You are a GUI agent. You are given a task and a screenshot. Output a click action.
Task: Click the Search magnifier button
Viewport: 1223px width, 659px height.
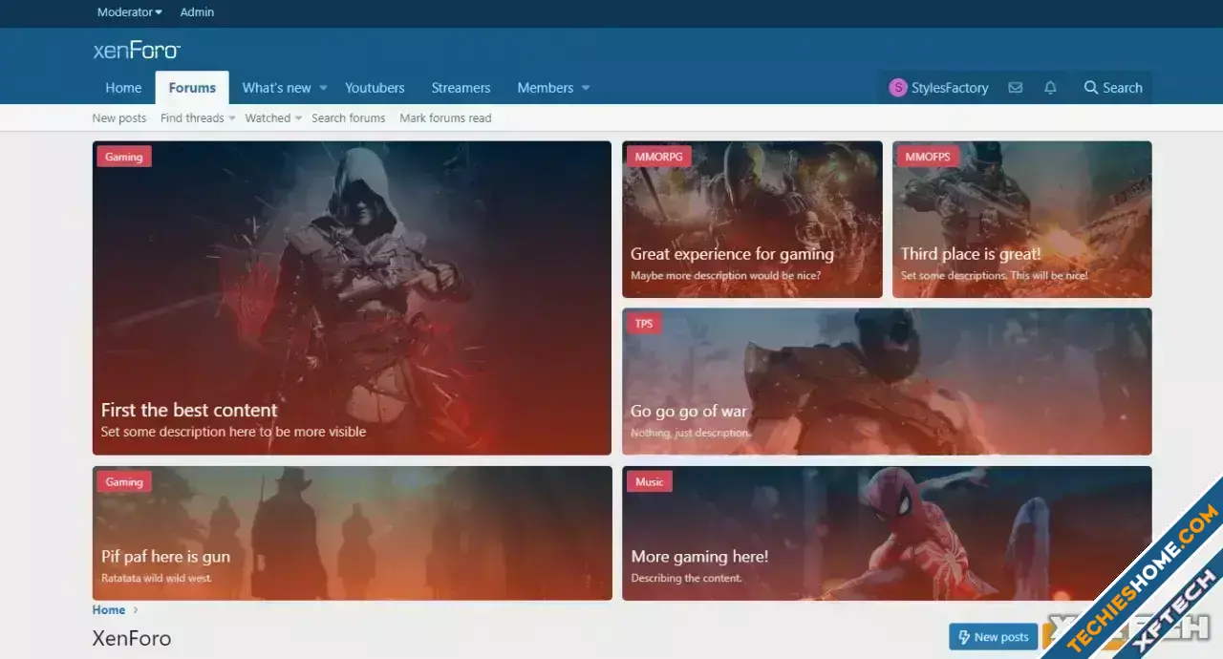click(x=1113, y=88)
